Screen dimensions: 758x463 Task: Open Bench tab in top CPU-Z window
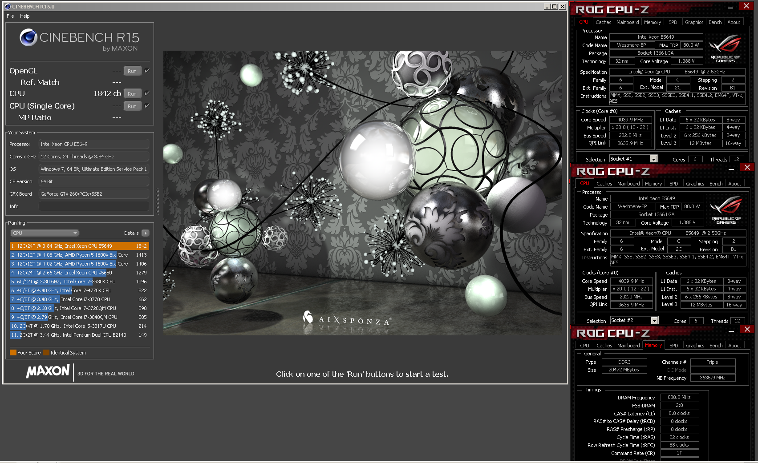[715, 22]
